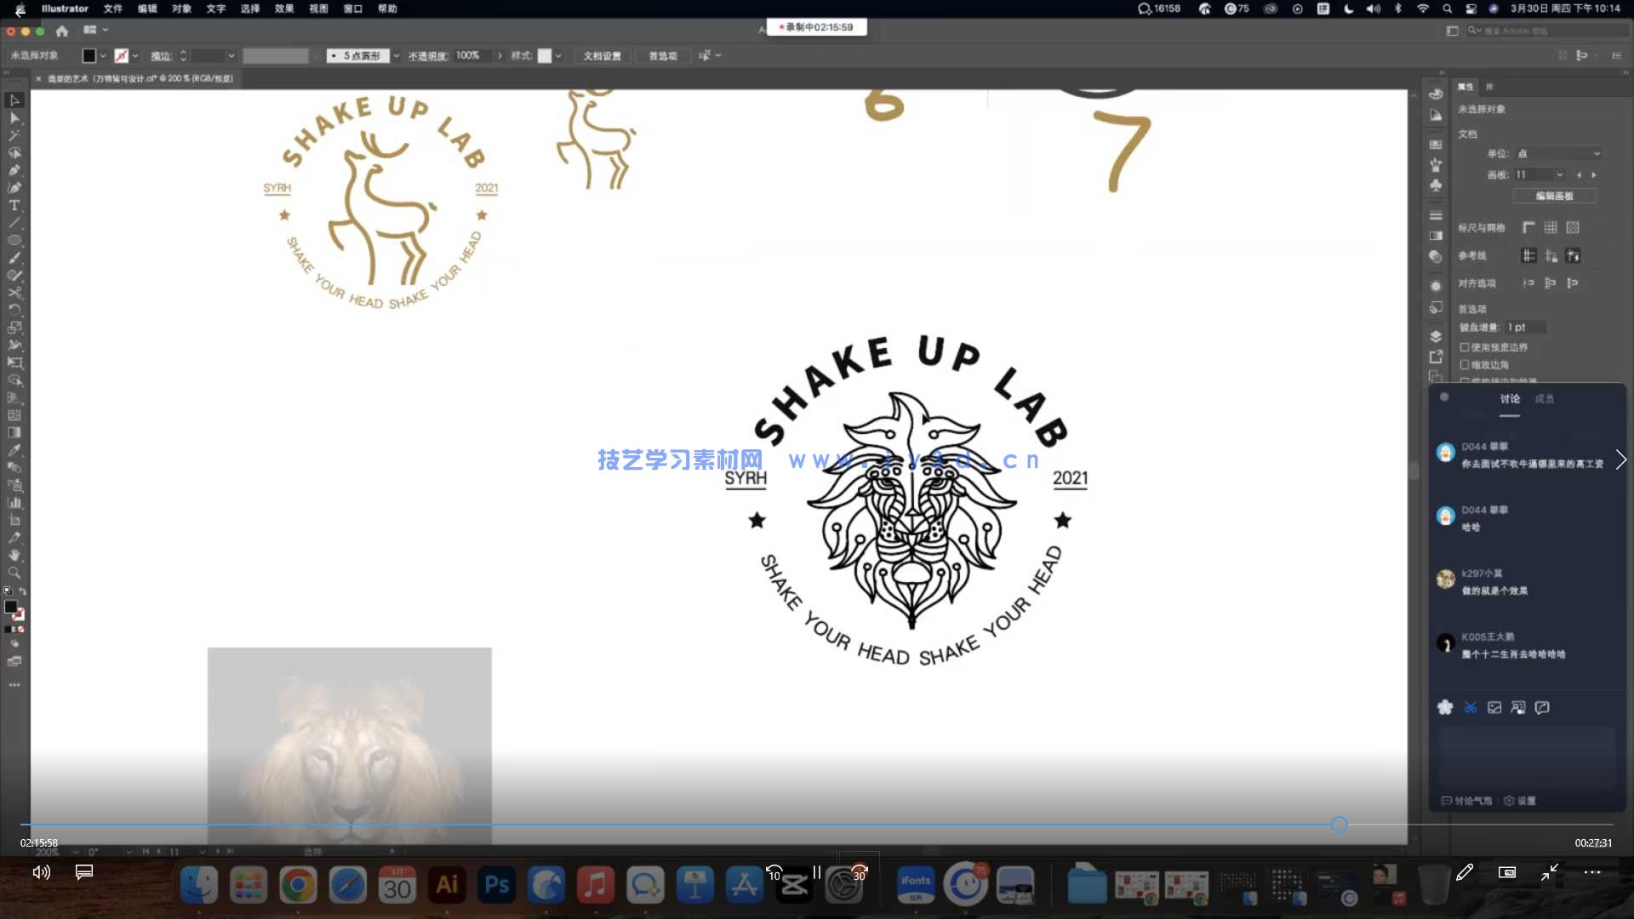Activate the Eyedropper tool

pyautogui.click(x=14, y=452)
